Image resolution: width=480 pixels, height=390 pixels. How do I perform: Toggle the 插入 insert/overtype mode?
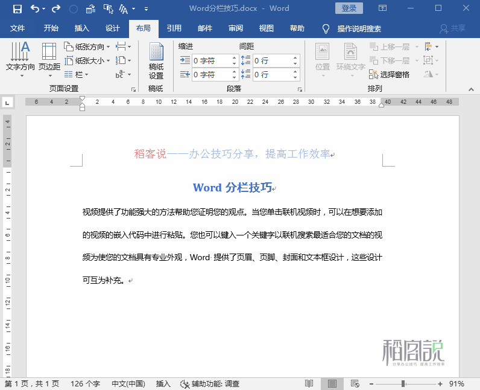click(x=163, y=384)
